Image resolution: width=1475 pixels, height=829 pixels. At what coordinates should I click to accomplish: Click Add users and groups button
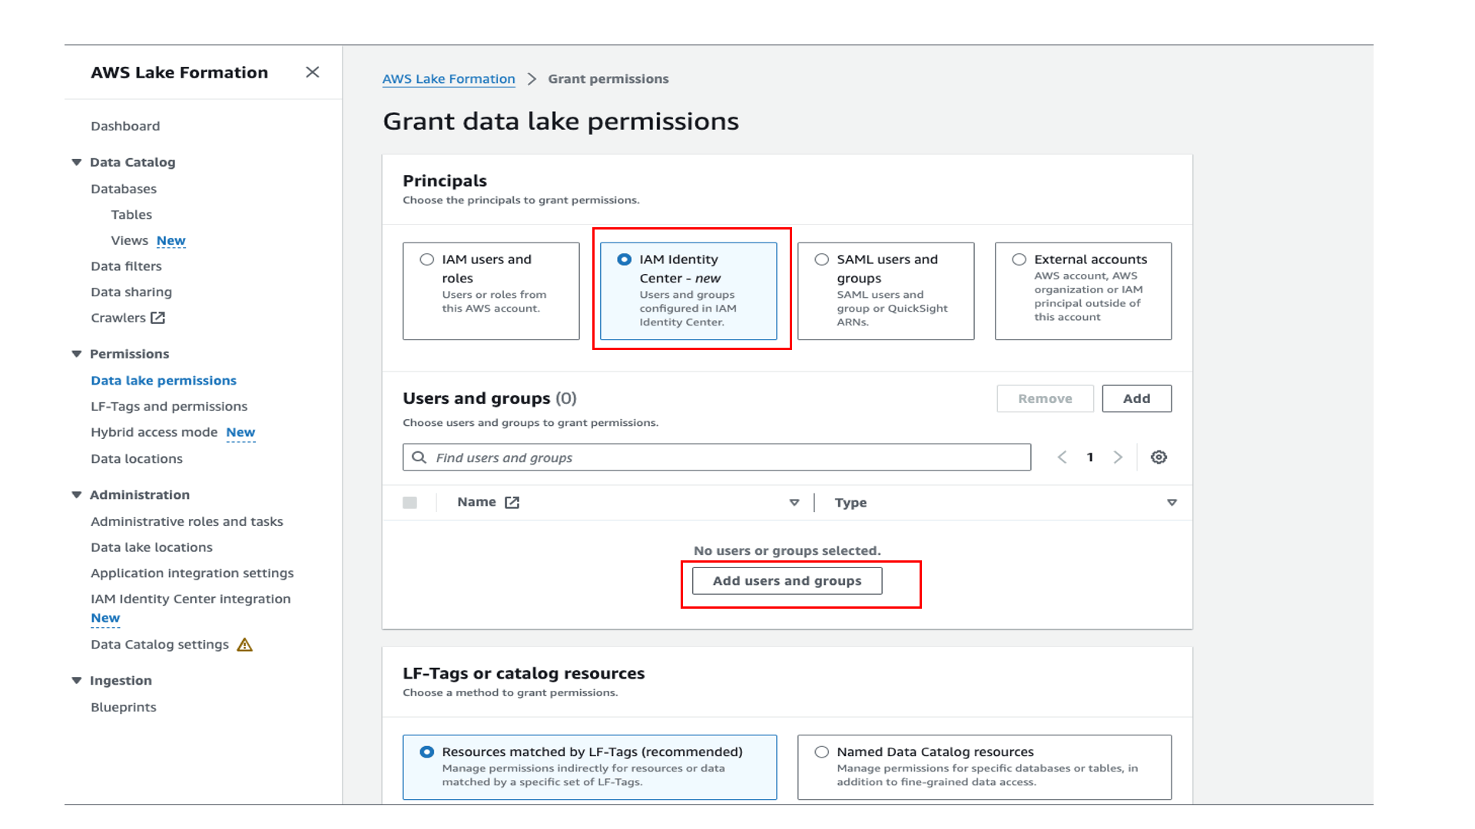(x=787, y=581)
